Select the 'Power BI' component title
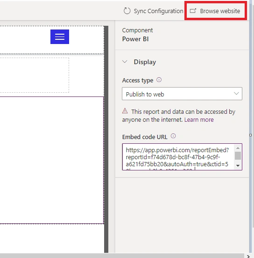Viewport: 254px width, 258px height. [135, 39]
